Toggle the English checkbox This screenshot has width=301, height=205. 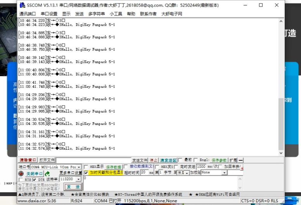(x=195, y=160)
